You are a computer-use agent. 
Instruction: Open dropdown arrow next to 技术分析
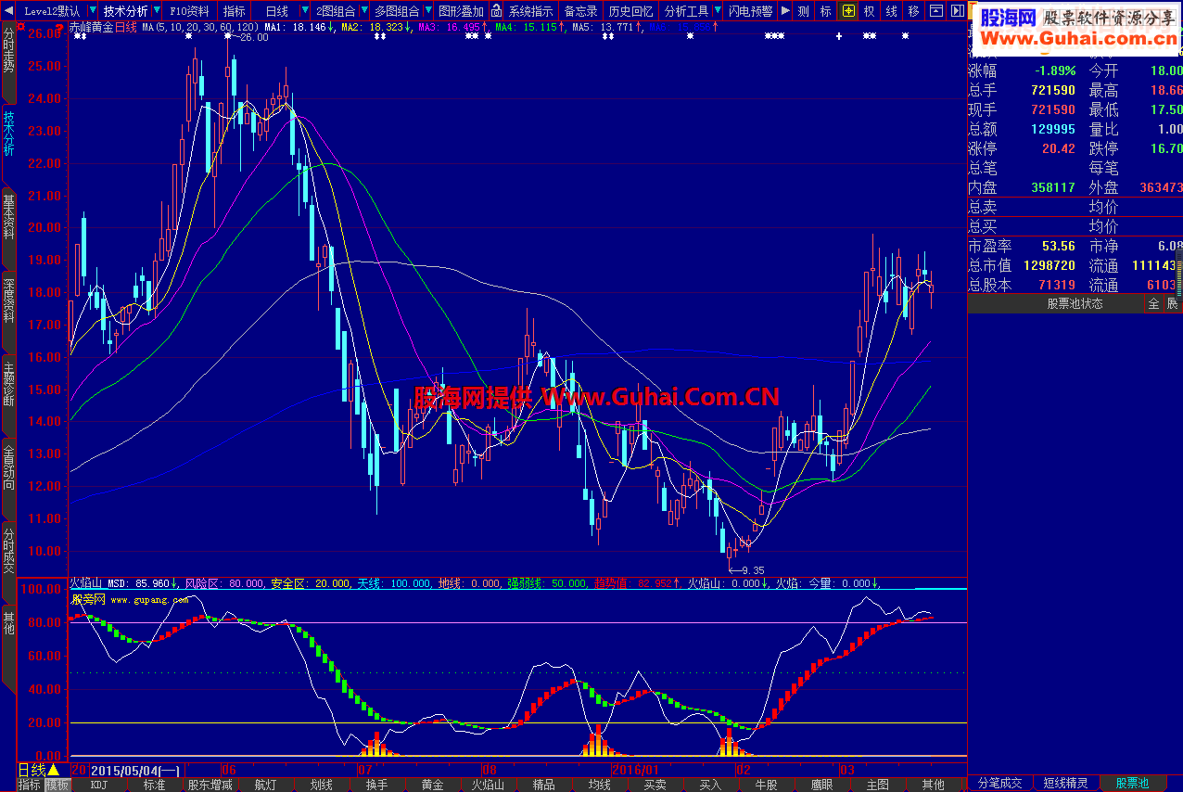click(156, 11)
